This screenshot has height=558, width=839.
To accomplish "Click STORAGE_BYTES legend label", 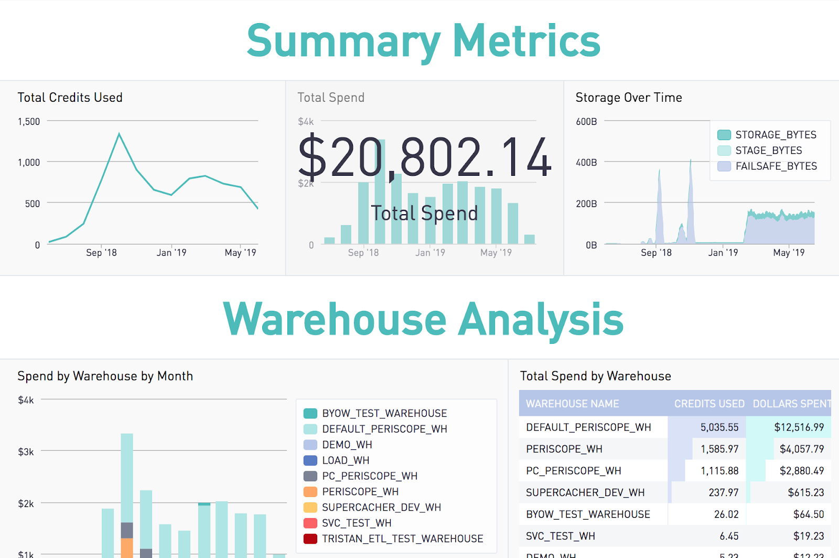I will (776, 135).
